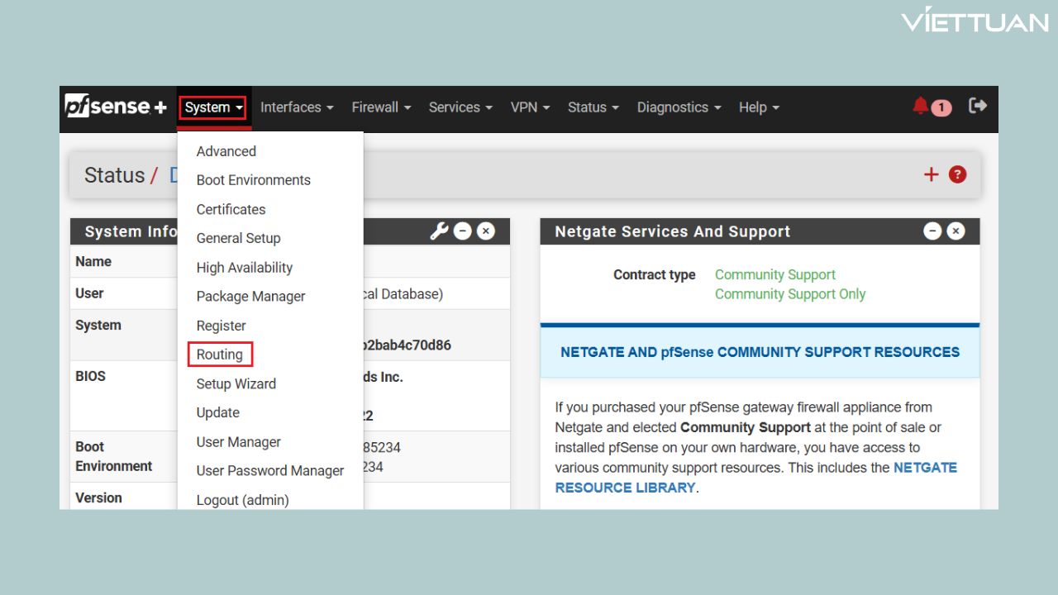Click the logout arrow icon
1058x595 pixels.
978,106
